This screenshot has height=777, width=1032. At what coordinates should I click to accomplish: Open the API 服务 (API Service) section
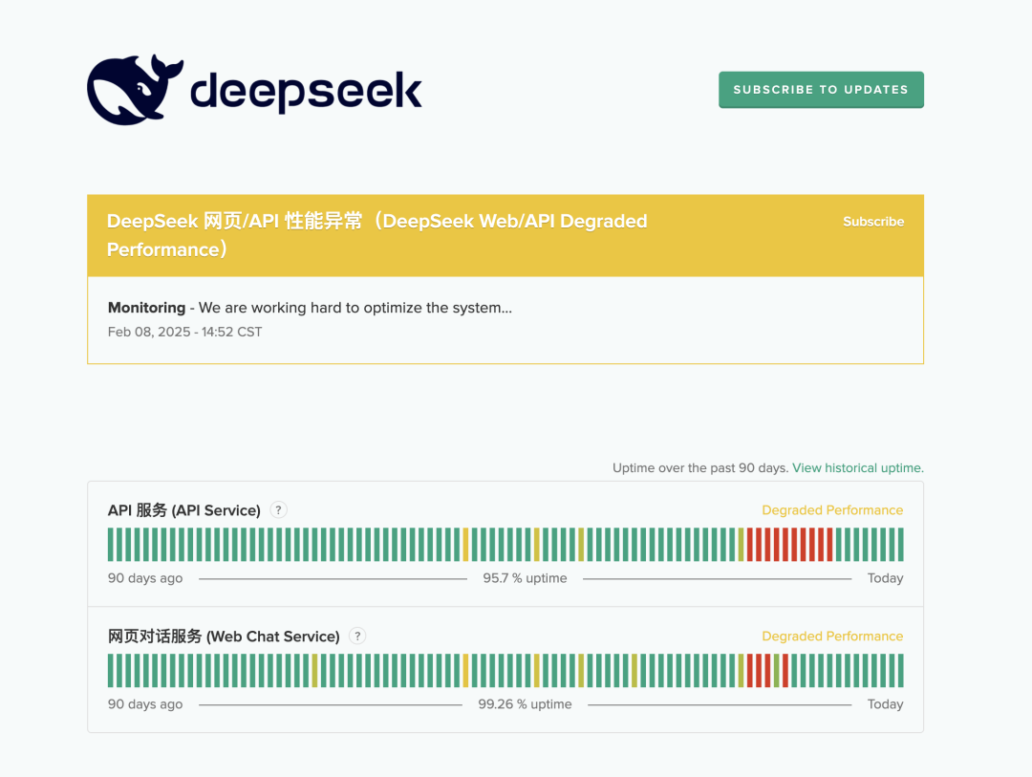183,510
